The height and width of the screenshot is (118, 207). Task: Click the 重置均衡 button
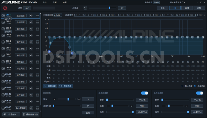click(x=50, y=86)
